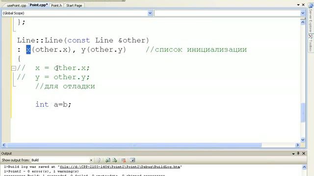
Task: Click the editor split bar handle
Action: (303, 19)
